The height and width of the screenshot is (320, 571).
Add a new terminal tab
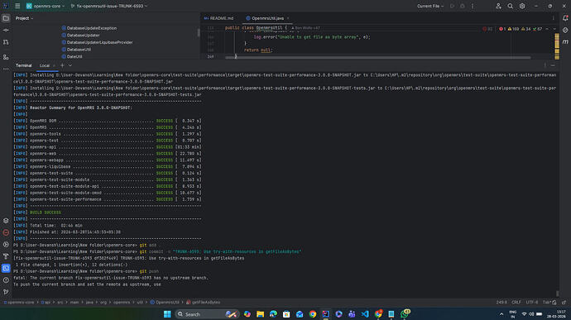pos(62,65)
